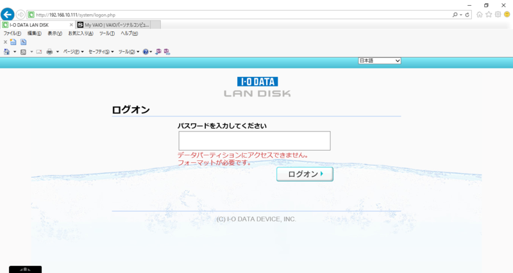
Task: Open the 表示(V) menu
Action: tap(55, 33)
